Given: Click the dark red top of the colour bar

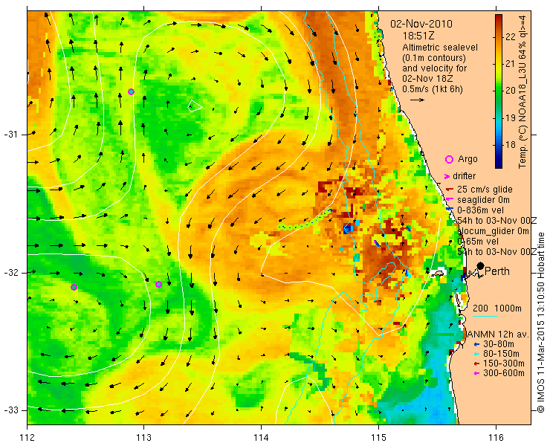Looking at the screenshot, I should click(499, 17).
